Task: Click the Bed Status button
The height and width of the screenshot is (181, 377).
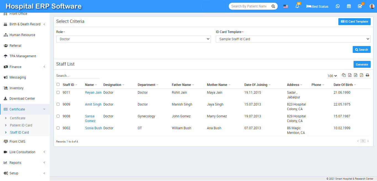Action: tap(317, 6)
